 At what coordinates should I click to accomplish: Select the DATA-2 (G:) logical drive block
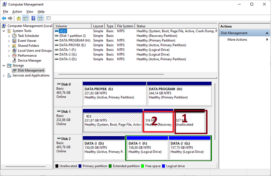pos(189,148)
